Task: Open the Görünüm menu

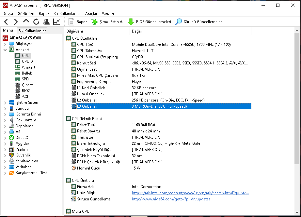Action: [26, 14]
